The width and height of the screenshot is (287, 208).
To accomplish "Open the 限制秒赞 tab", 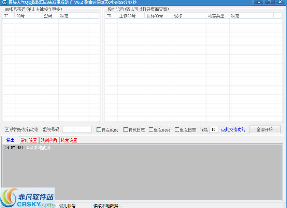I will (x=49, y=140).
